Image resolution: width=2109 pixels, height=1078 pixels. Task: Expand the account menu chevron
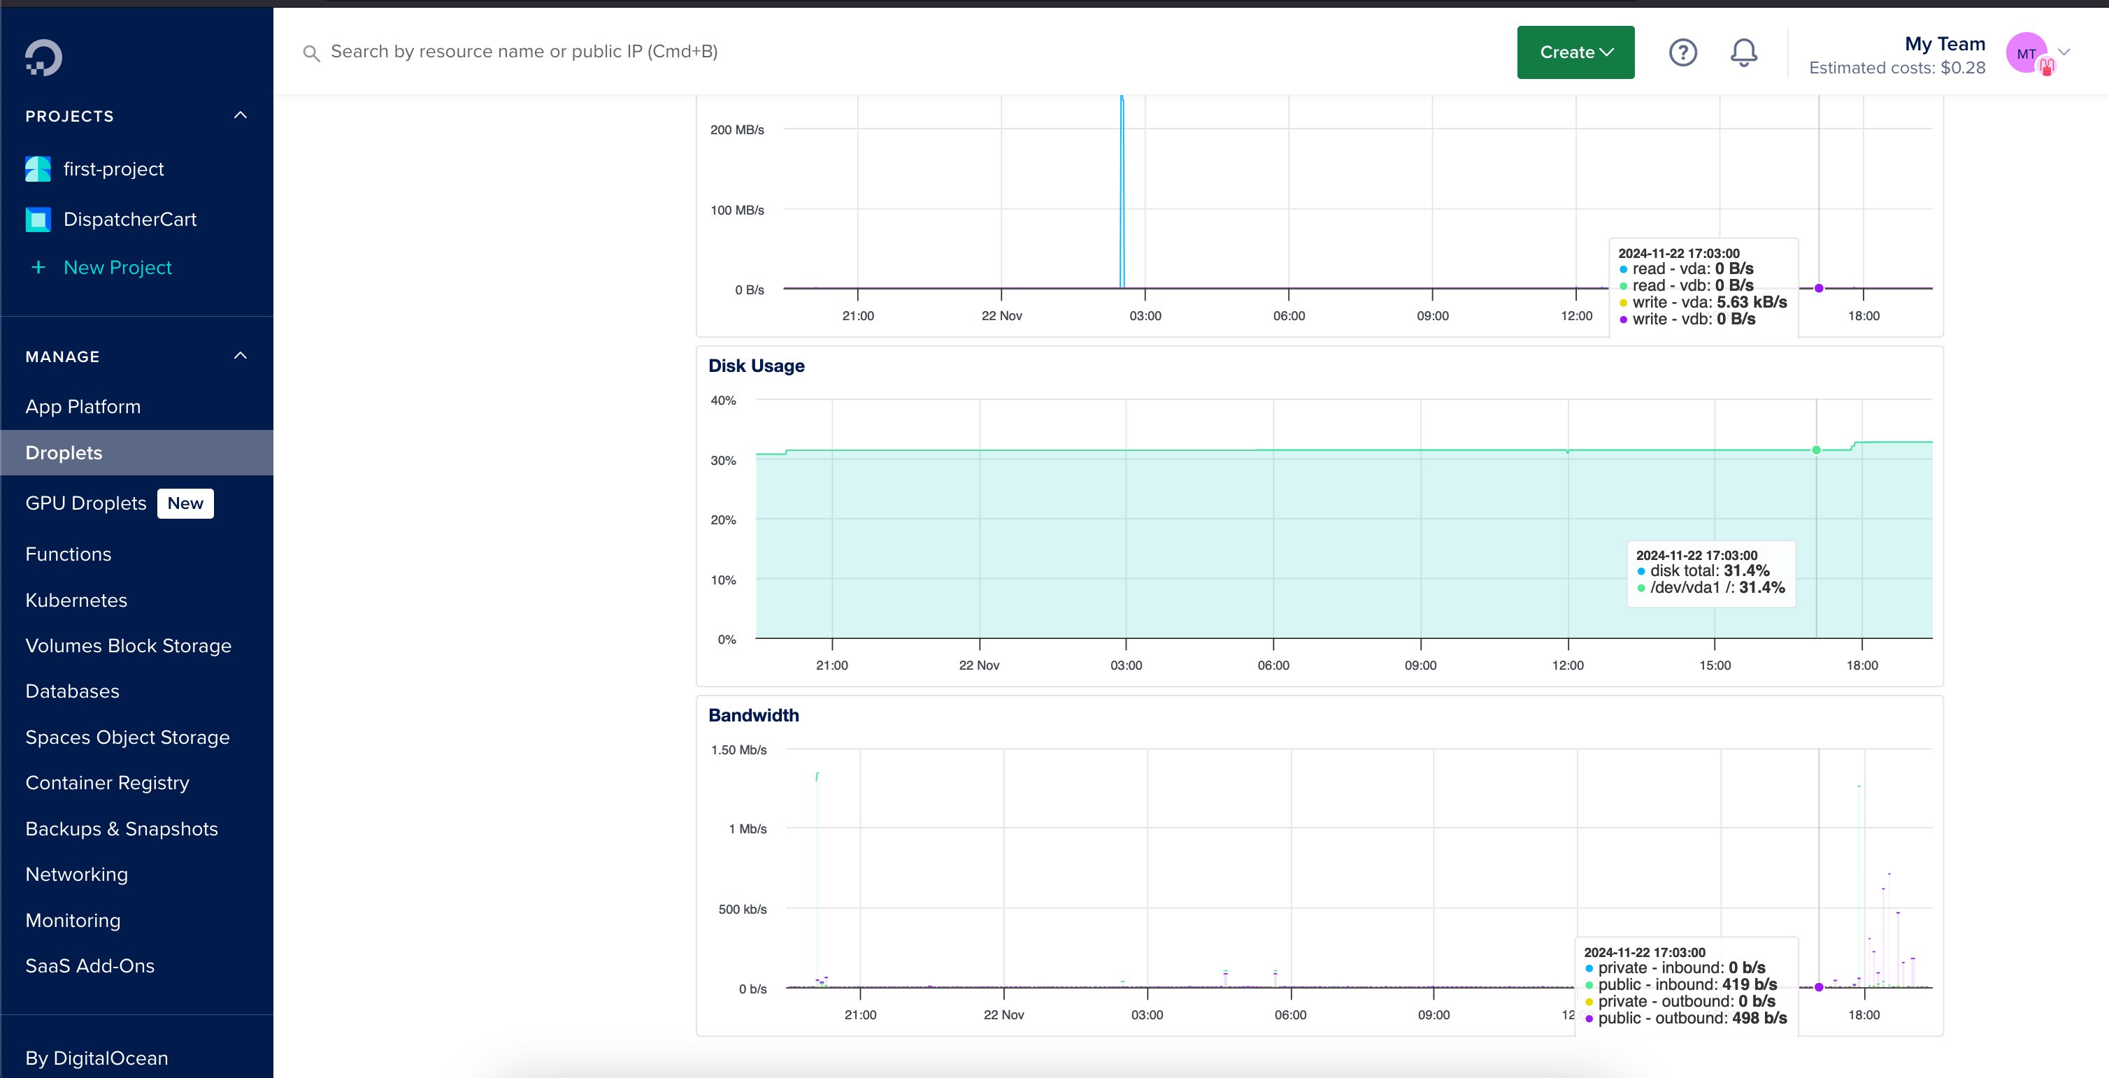(x=2064, y=52)
